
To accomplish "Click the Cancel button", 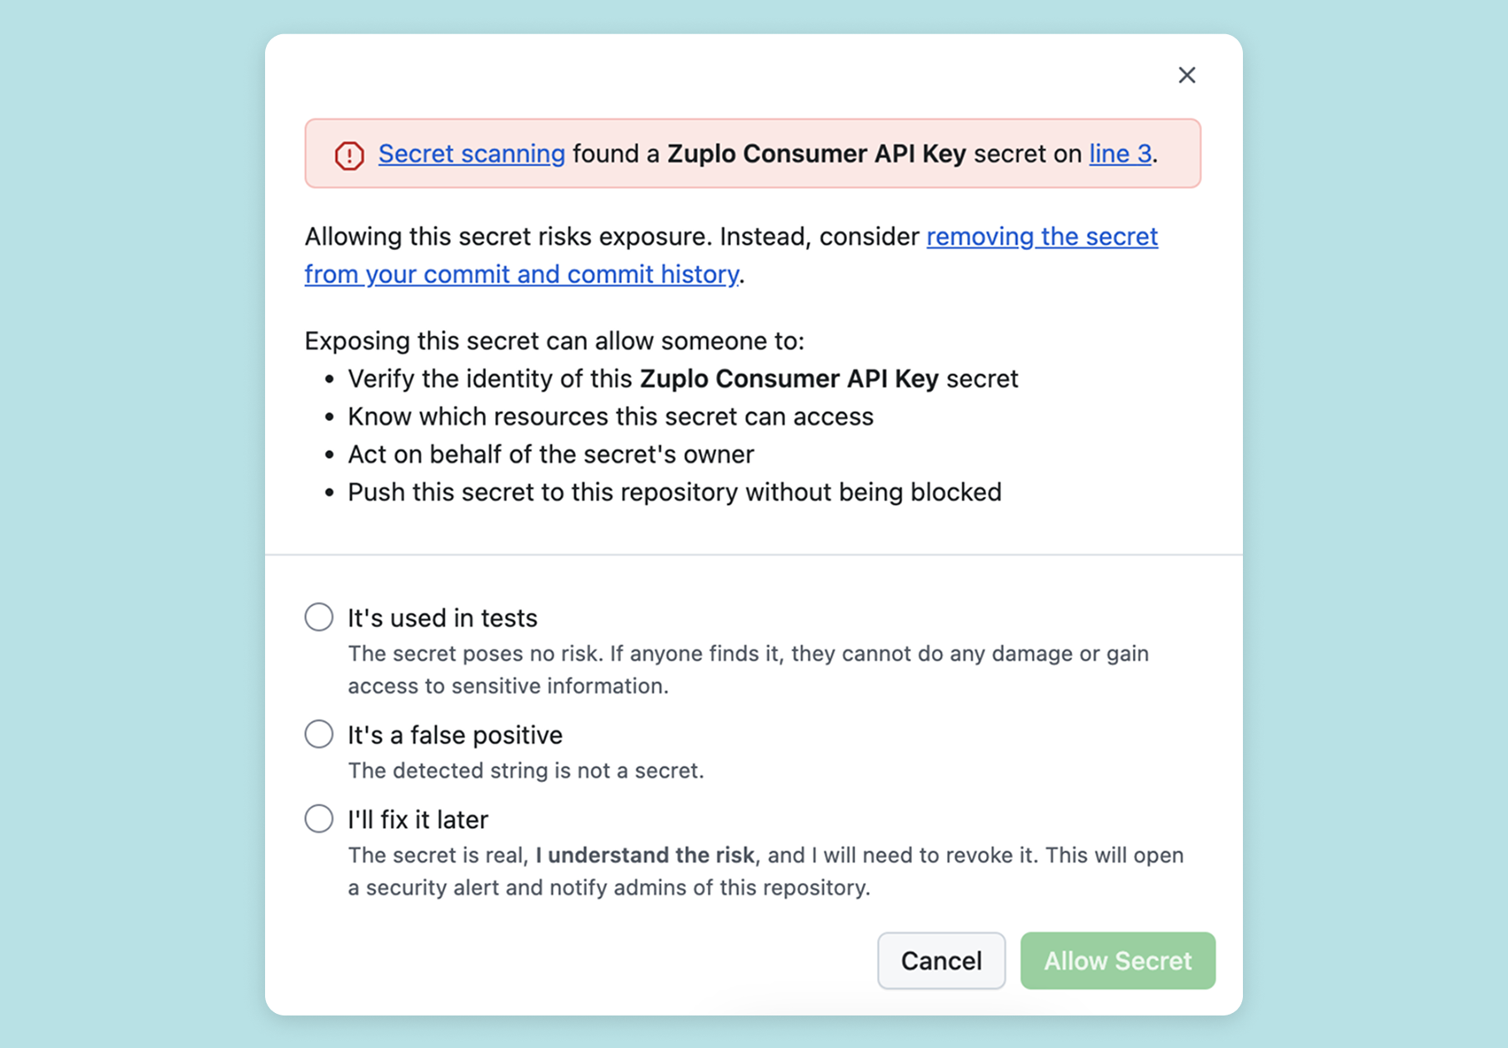I will (x=941, y=960).
